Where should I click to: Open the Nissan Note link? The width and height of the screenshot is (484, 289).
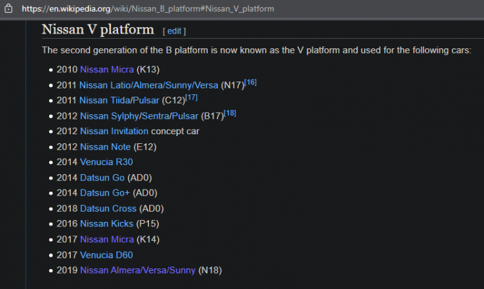(105, 147)
